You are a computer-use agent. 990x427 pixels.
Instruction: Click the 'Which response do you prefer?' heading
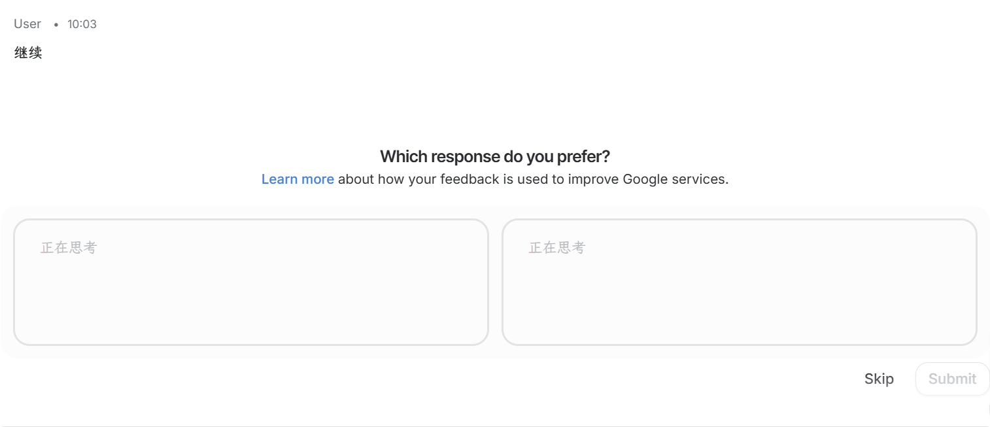(x=495, y=156)
